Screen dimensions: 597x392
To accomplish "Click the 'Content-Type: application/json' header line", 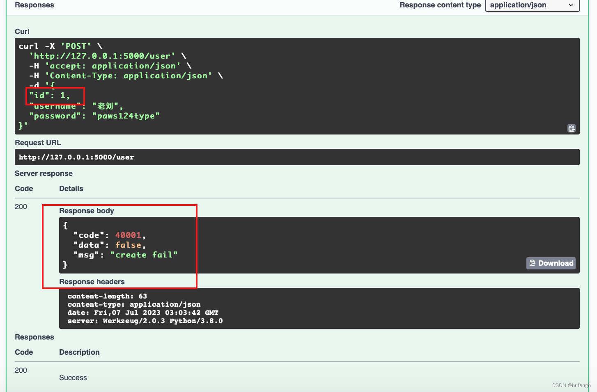I will pyautogui.click(x=126, y=75).
